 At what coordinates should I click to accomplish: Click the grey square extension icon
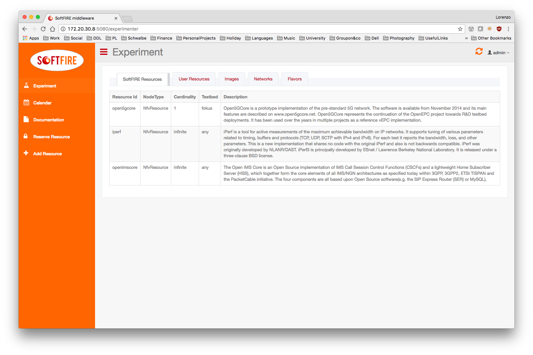(x=480, y=29)
